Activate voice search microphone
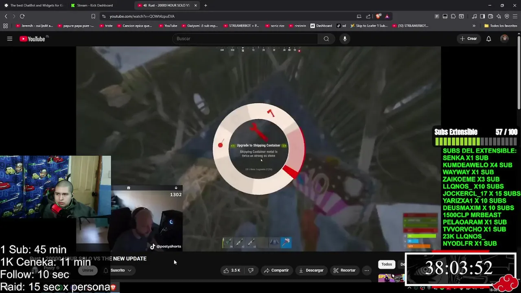 pyautogui.click(x=345, y=39)
